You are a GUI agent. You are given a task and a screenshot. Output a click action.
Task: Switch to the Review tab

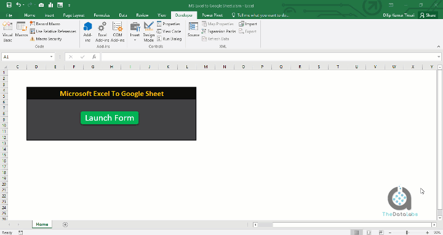[142, 15]
